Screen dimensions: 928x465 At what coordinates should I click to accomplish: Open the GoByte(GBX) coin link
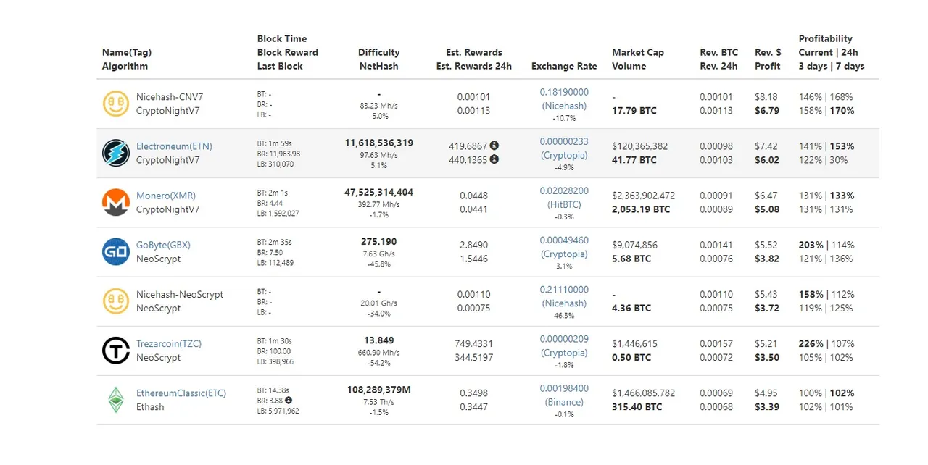coord(163,245)
